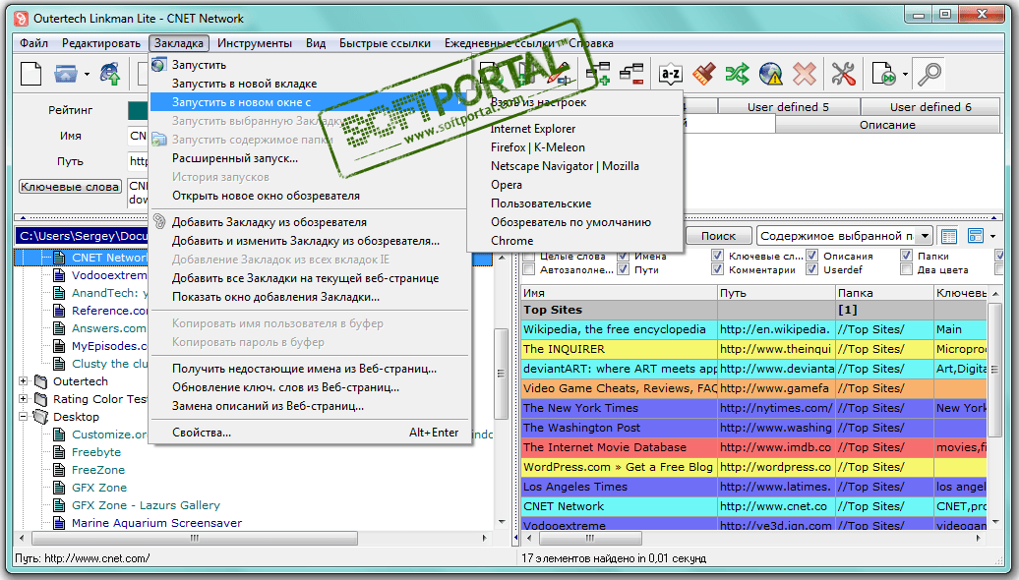Screen dimensions: 1019x580
Task: Click the magnifying glass search toolbar icon
Action: coord(929,74)
